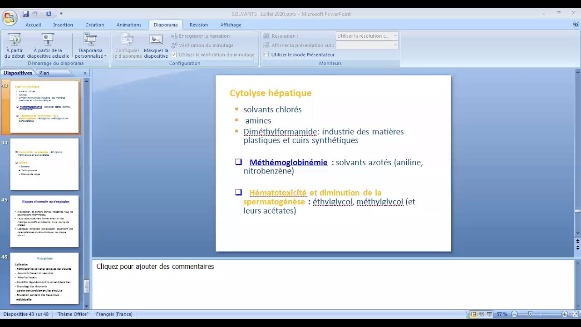The width and height of the screenshot is (581, 327).
Task: Open Afficher la présentation sur dropdown
Action: coord(395,45)
